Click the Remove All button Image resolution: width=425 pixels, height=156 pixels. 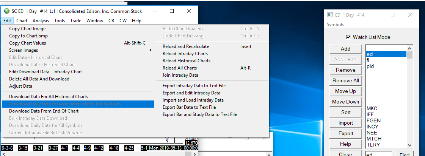pyautogui.click(x=346, y=80)
